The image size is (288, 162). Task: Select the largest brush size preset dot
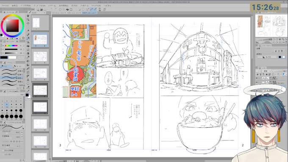(x=21, y=116)
